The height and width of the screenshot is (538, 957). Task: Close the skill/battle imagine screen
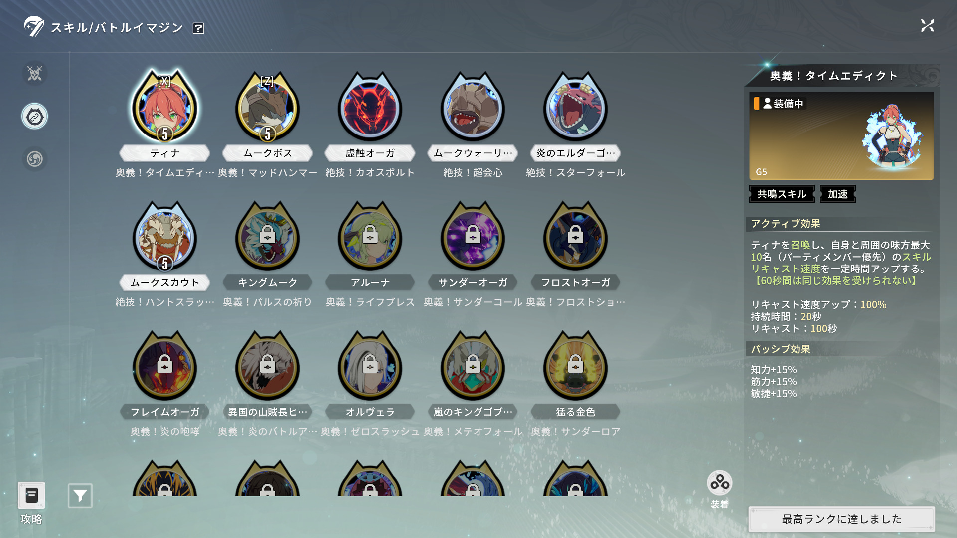pyautogui.click(x=927, y=26)
